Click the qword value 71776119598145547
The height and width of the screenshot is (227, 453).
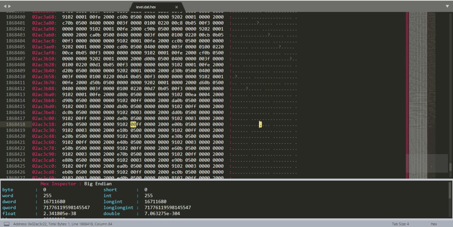[66, 208]
